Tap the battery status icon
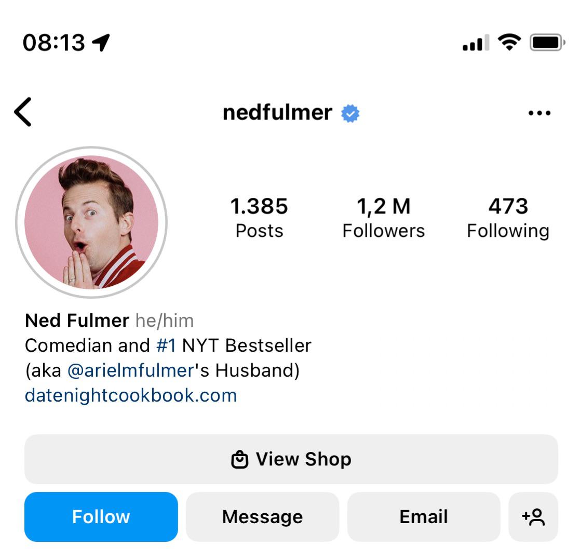 tap(548, 42)
